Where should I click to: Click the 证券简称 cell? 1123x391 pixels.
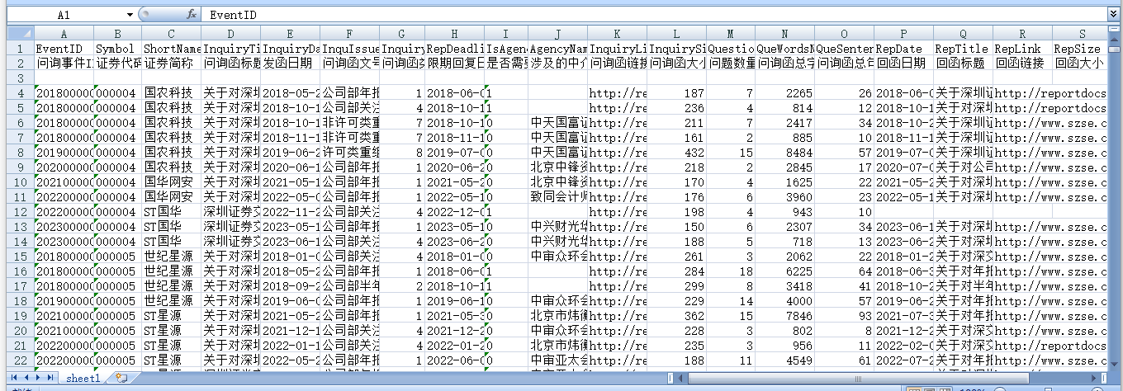(171, 63)
